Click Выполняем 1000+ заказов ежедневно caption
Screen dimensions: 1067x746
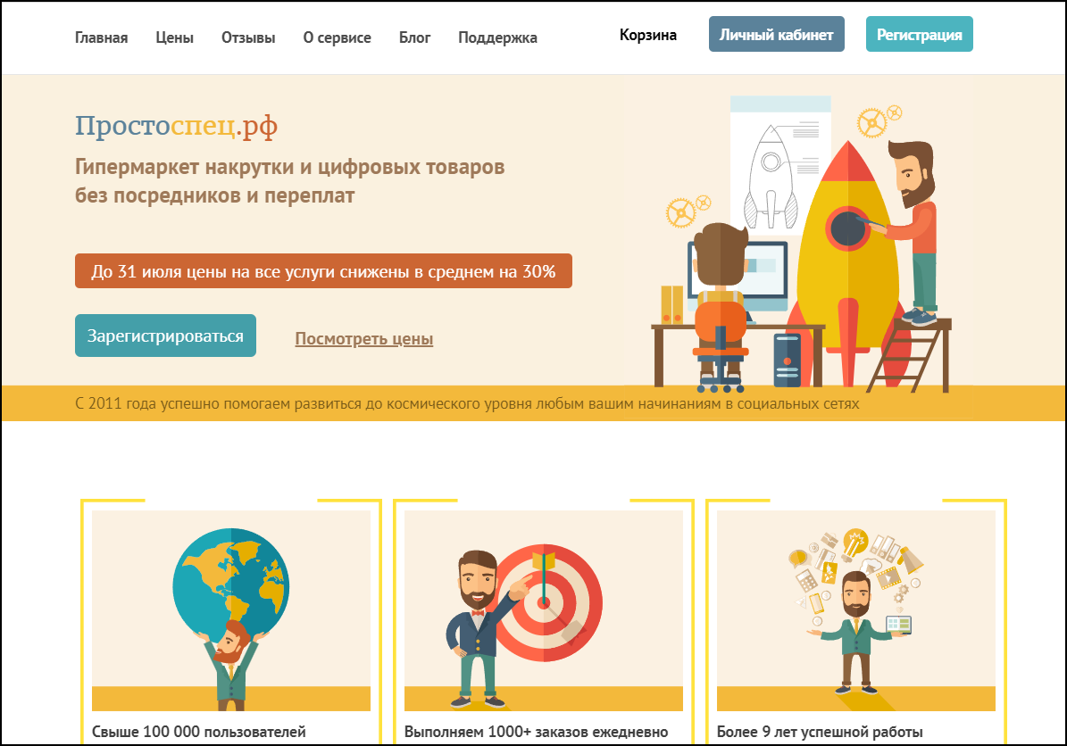(x=537, y=732)
